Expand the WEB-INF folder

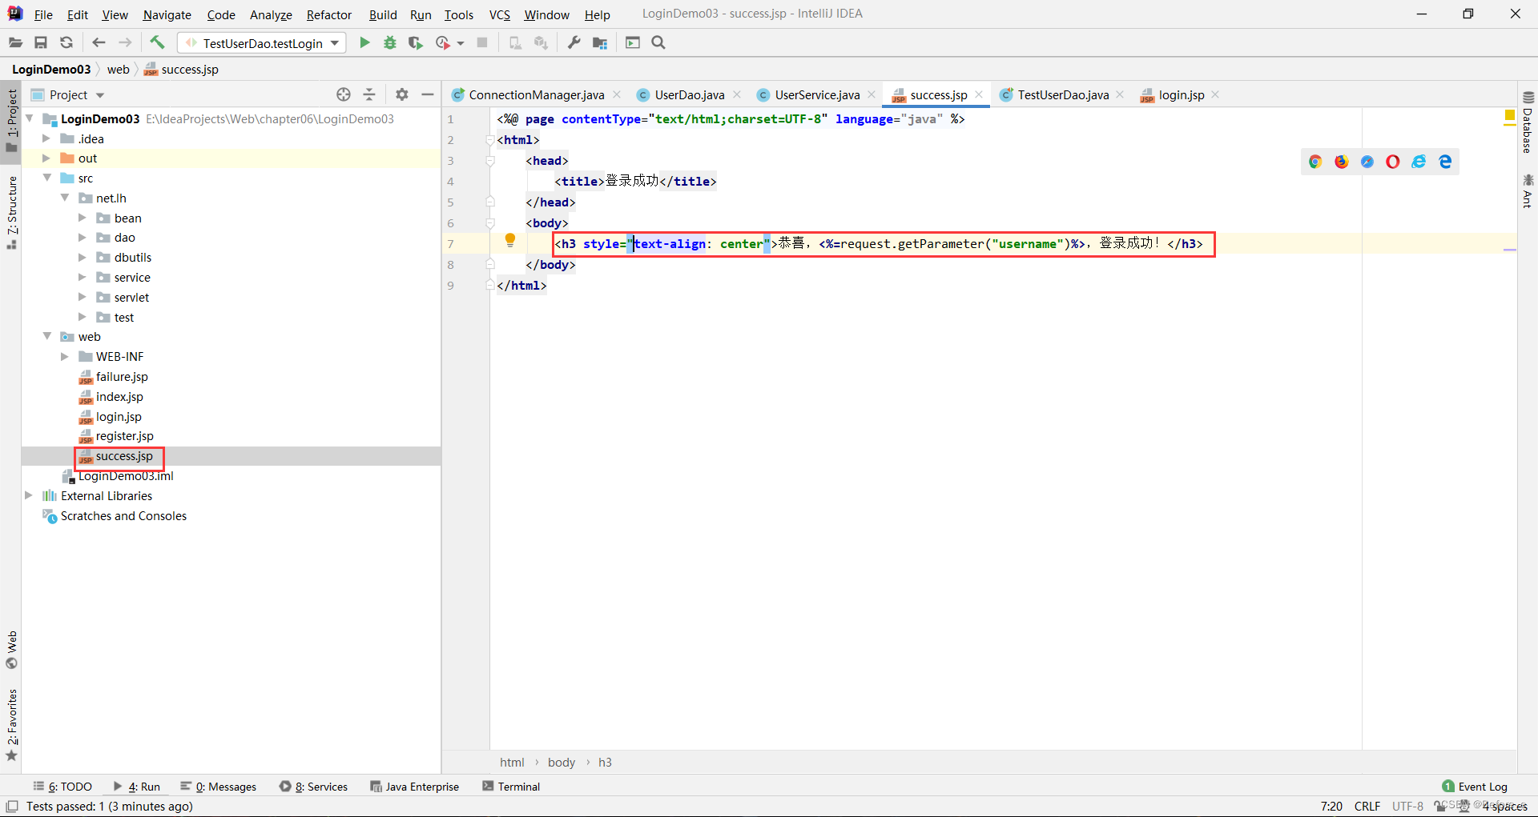point(65,356)
